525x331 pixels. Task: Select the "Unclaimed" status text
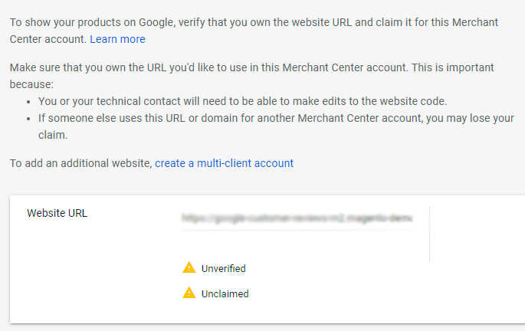[225, 293]
